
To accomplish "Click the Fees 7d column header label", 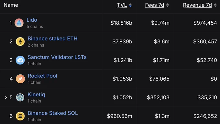I will [155, 5].
